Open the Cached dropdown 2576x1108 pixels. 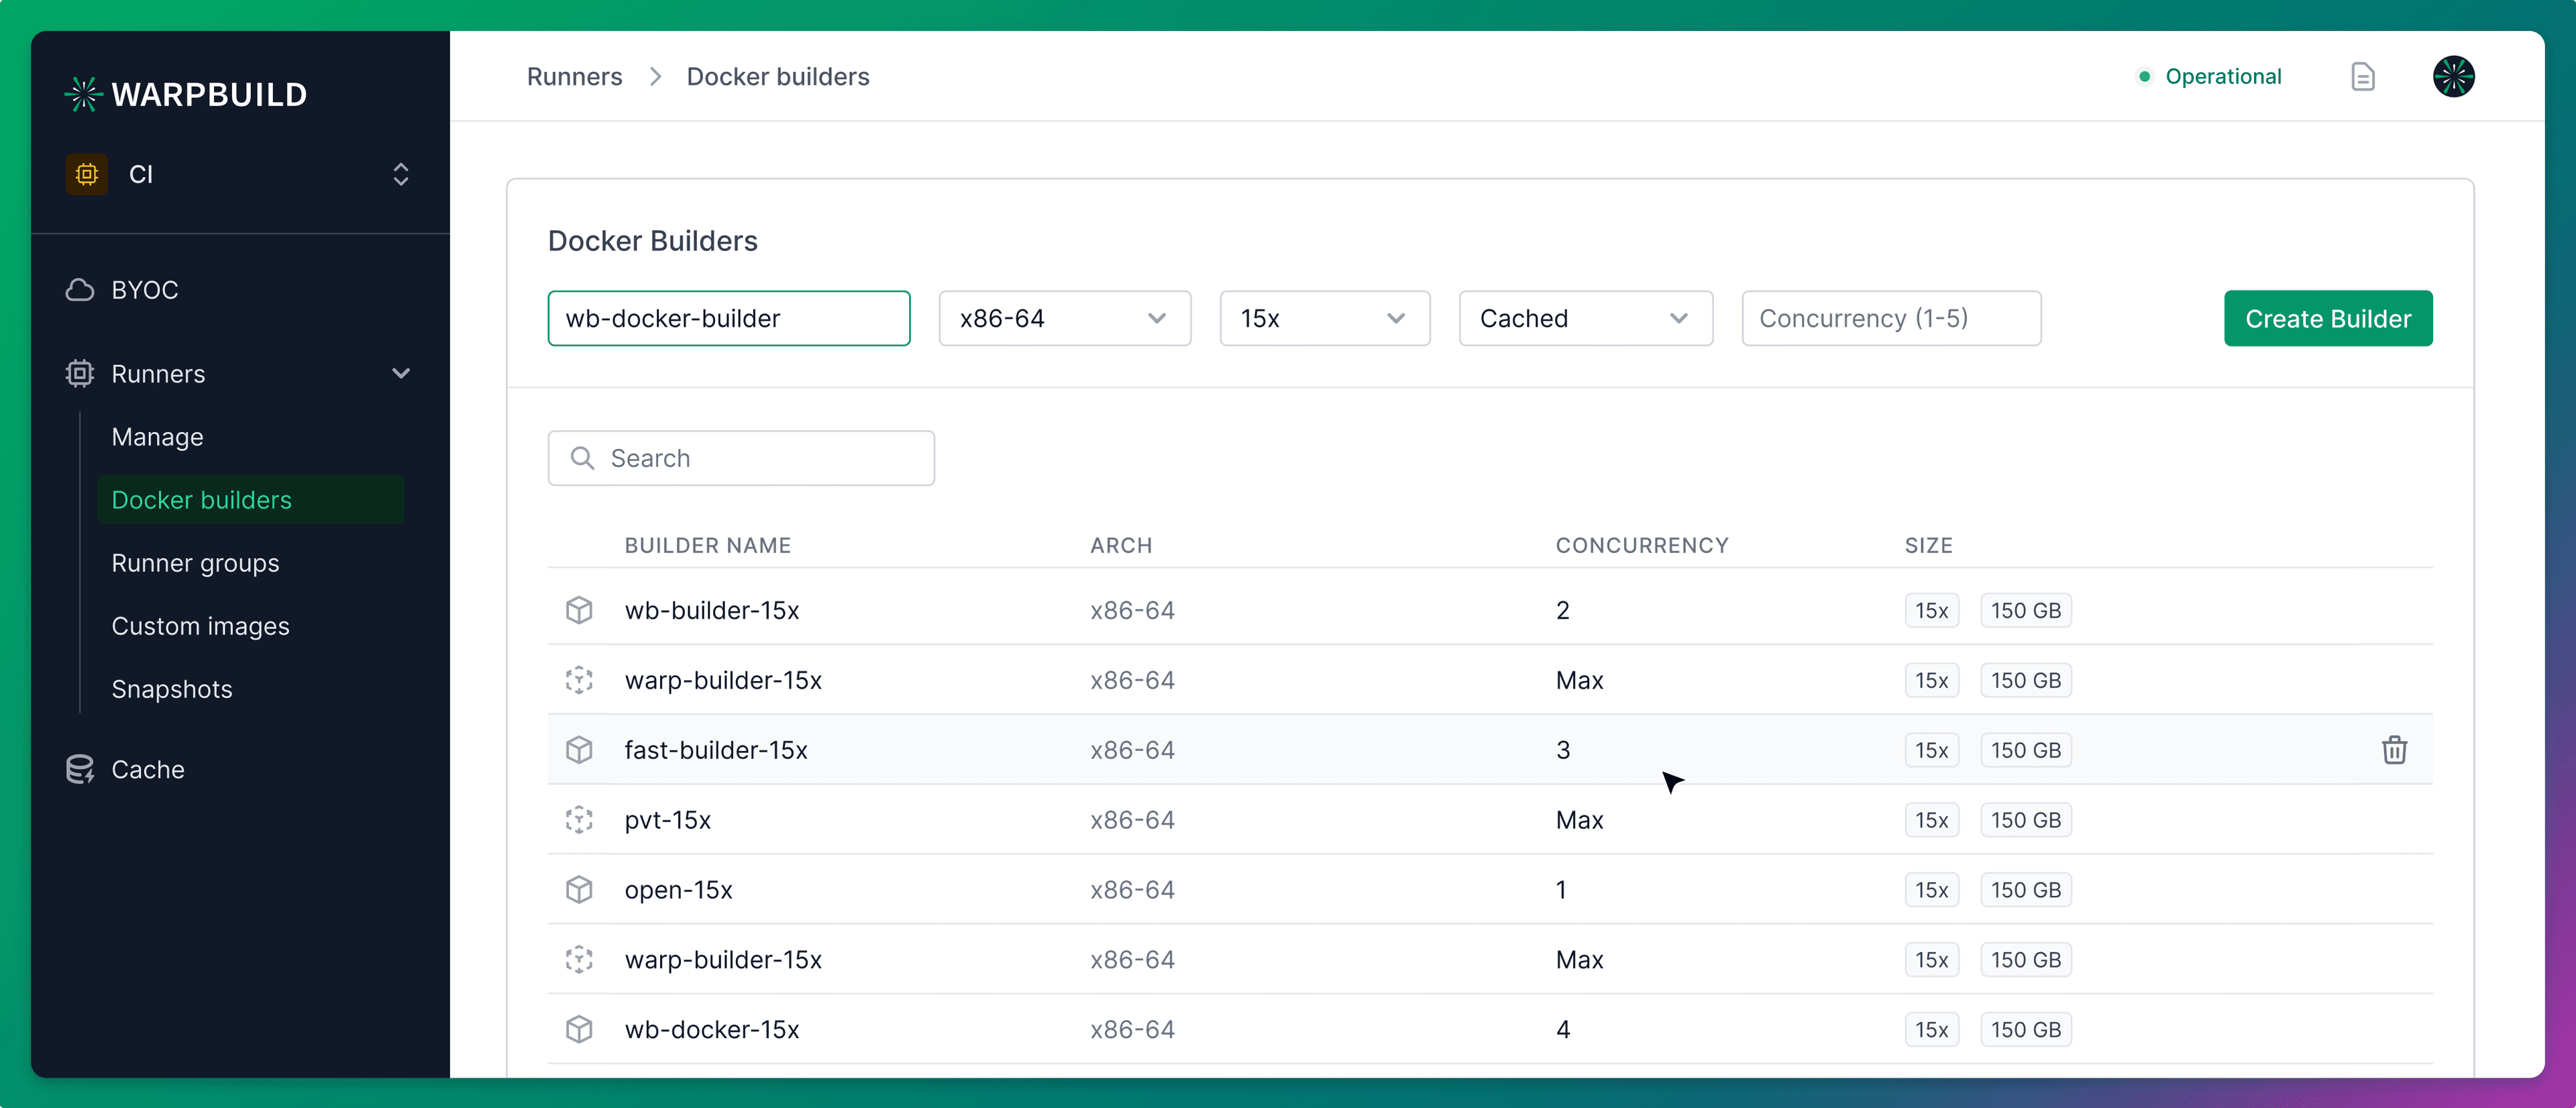1585,318
